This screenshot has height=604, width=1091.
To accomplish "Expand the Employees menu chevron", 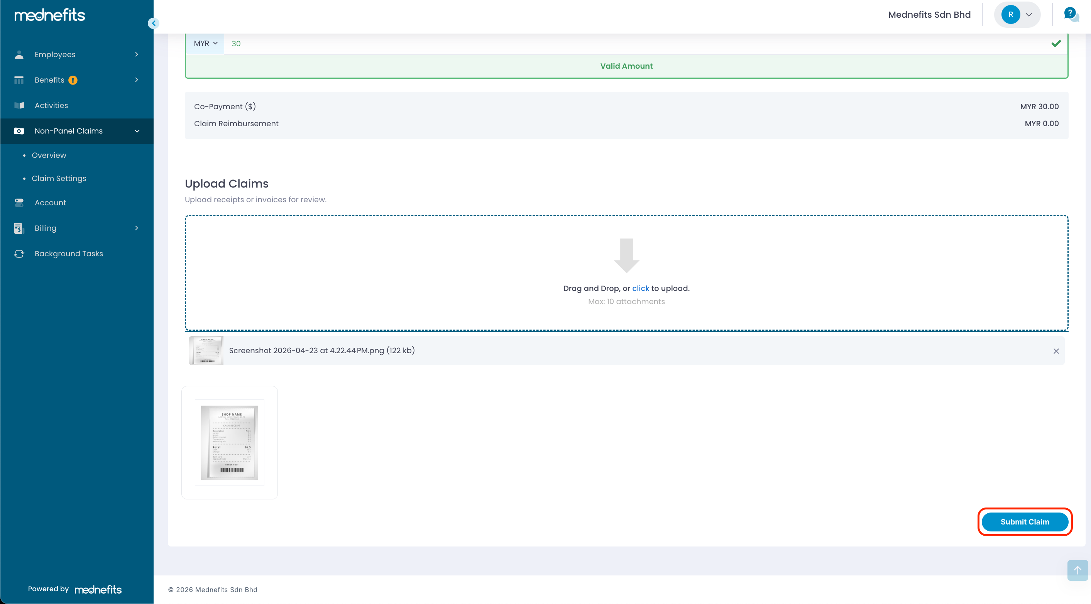I will (x=136, y=55).
